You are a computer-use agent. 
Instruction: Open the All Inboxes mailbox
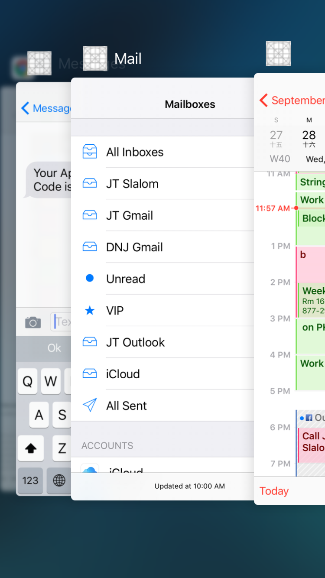coord(162,152)
